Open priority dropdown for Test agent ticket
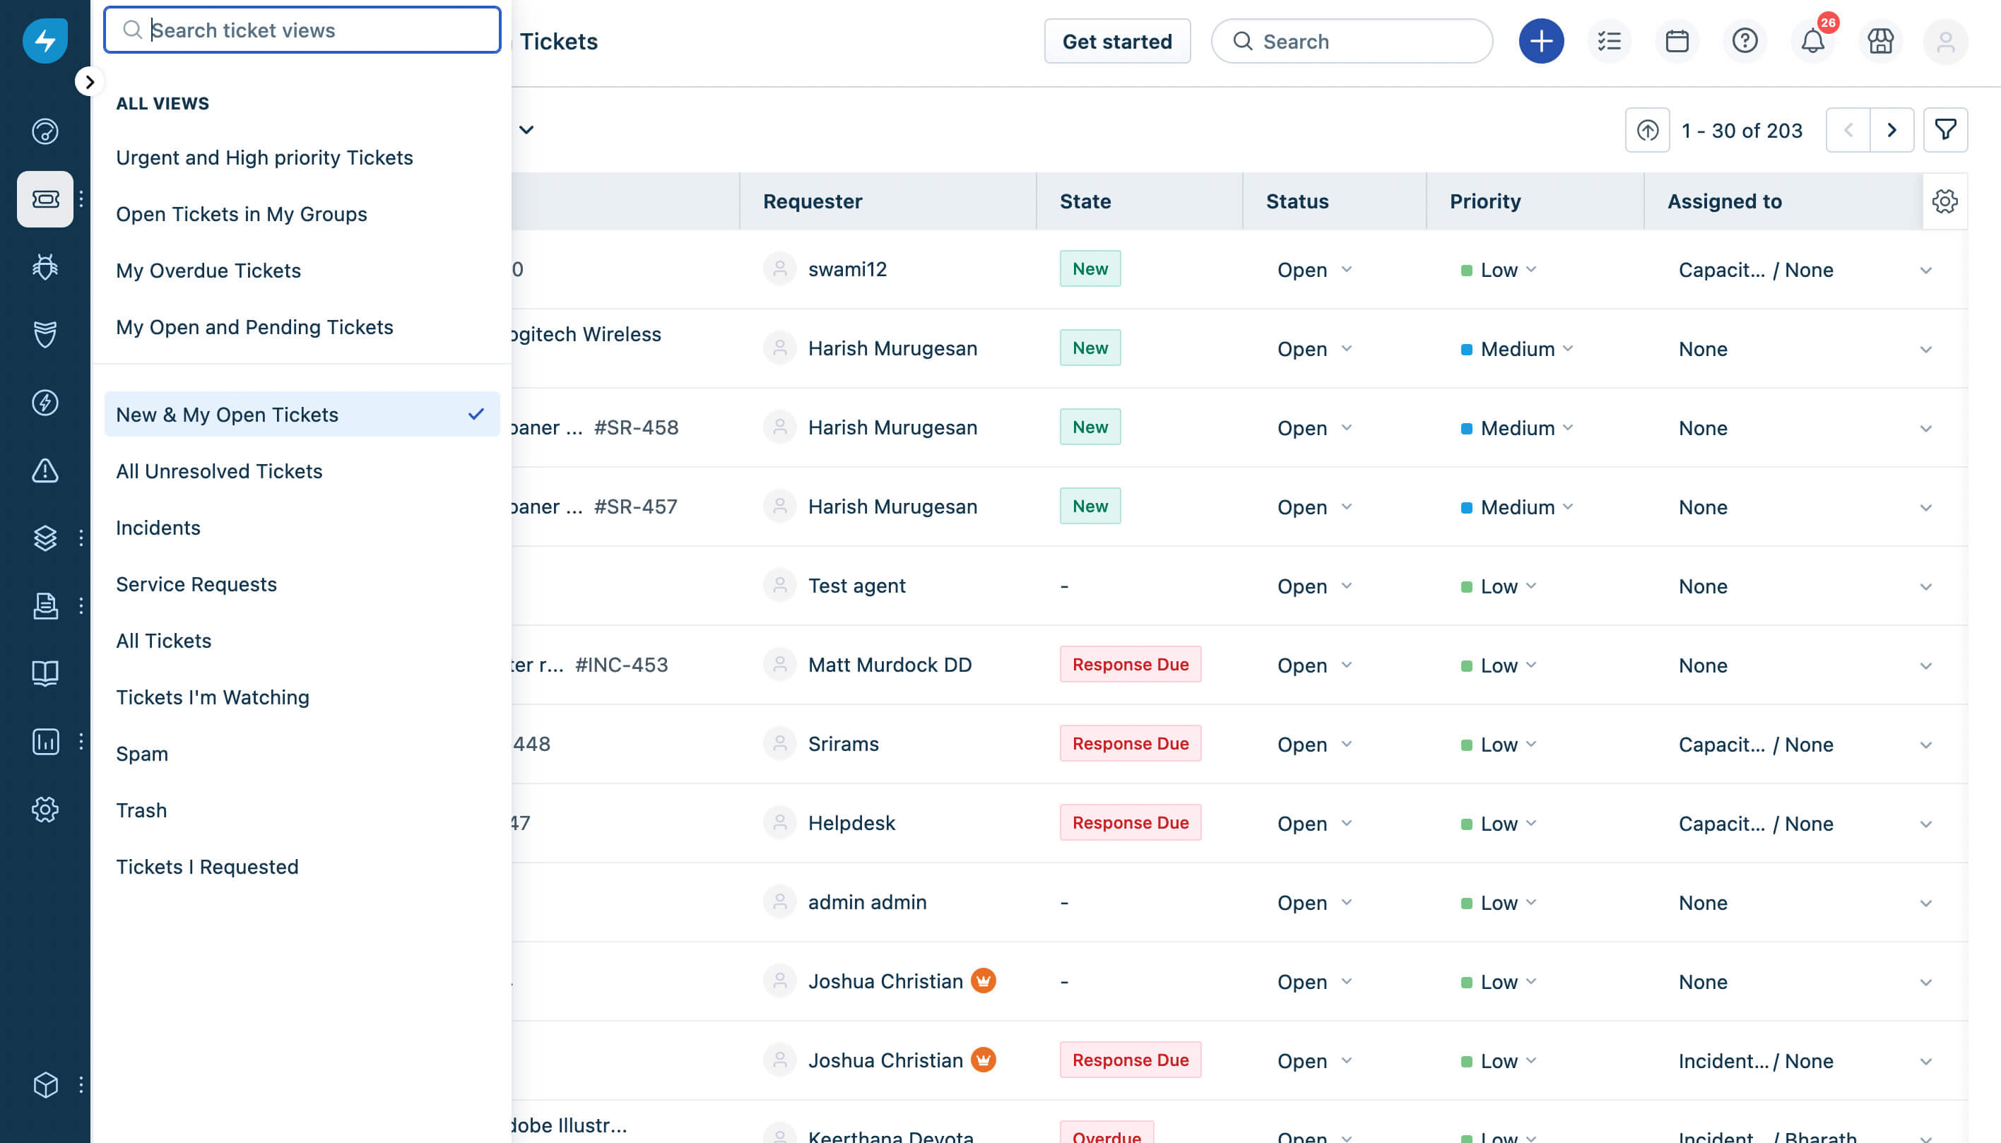 (x=1530, y=586)
